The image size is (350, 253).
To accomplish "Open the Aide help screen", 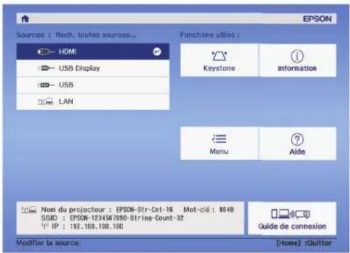I will (x=297, y=143).
